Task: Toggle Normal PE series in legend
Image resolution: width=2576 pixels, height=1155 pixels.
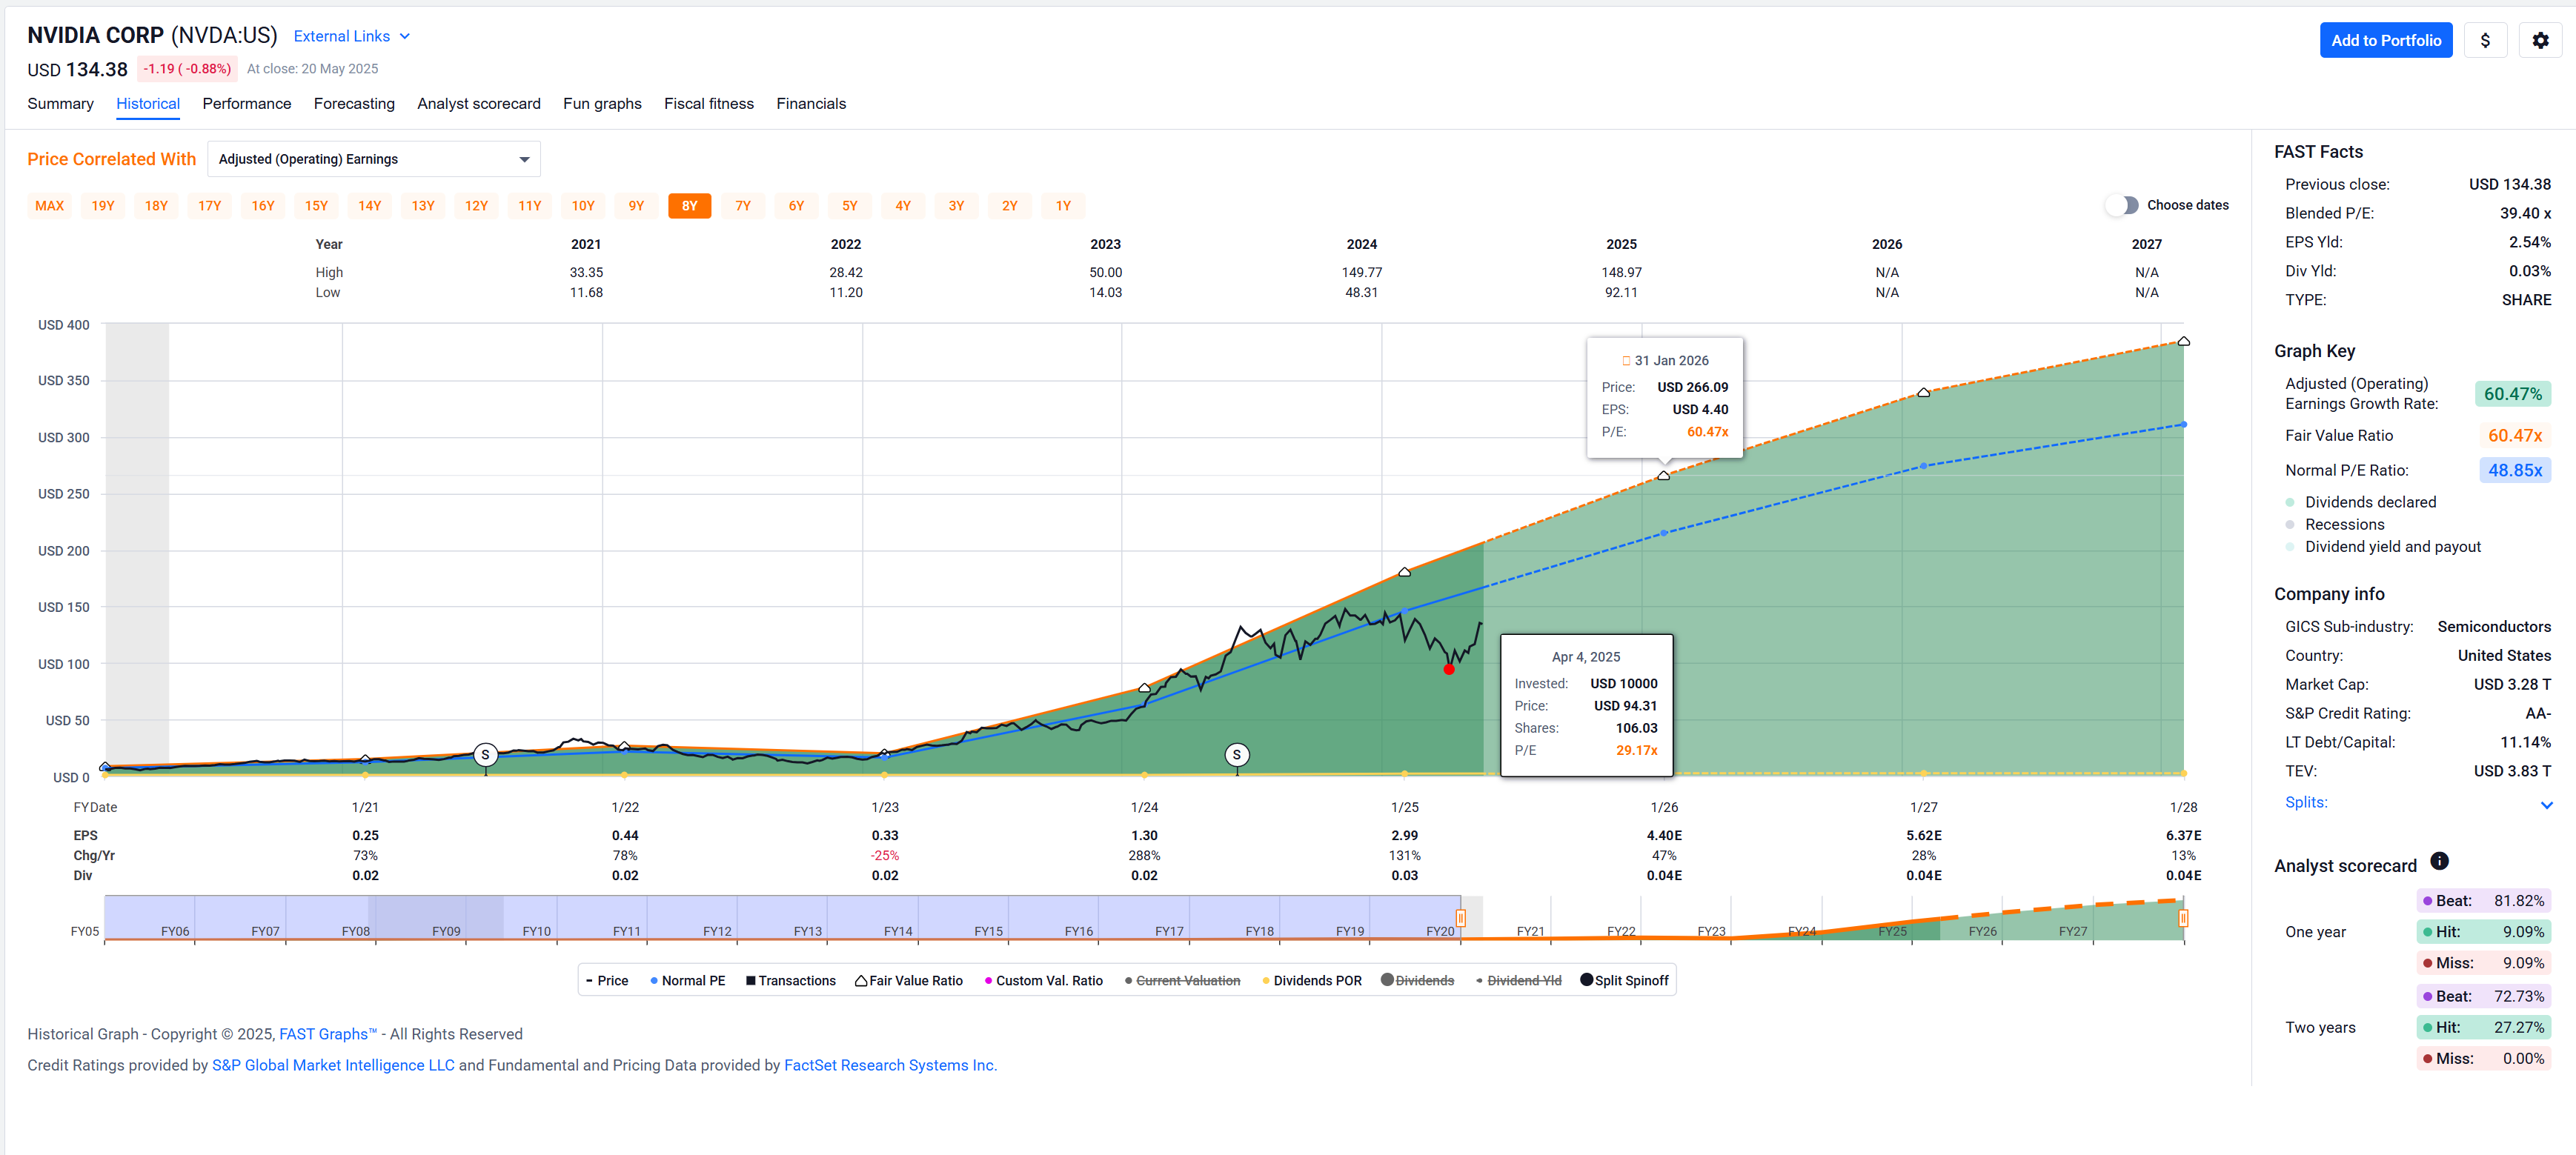Action: pos(688,981)
